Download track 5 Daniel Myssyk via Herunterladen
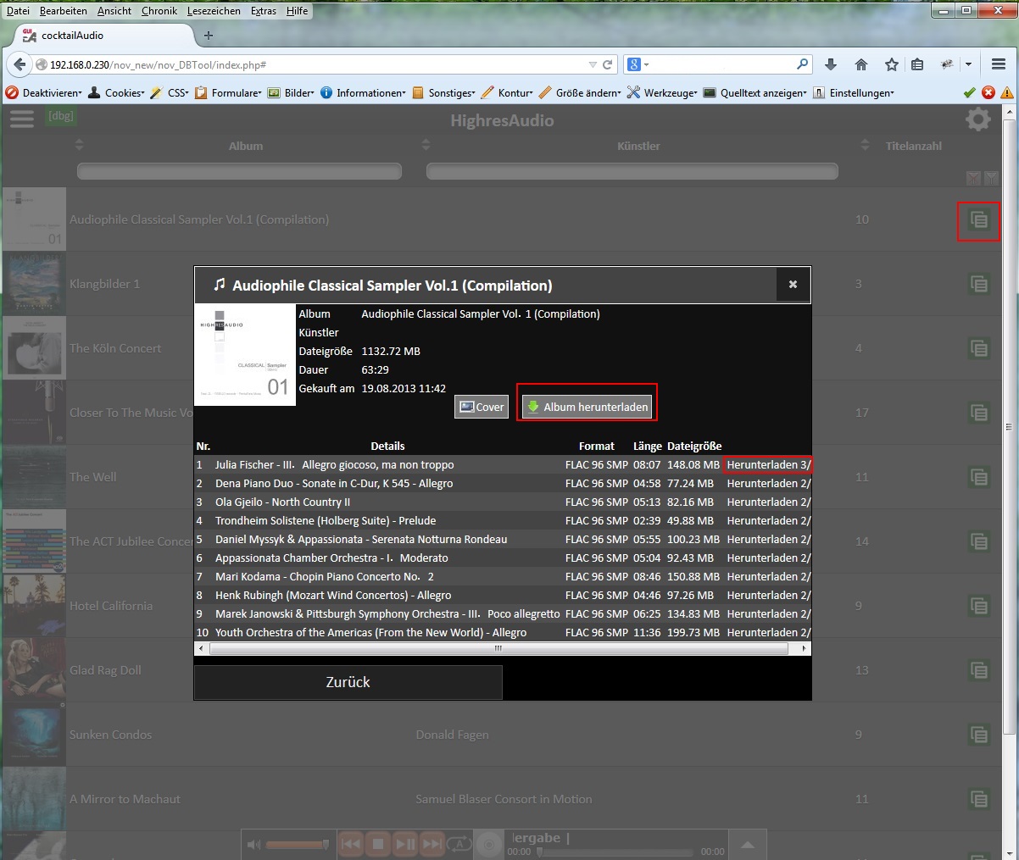Screen dimensions: 1019x860 pos(768,539)
